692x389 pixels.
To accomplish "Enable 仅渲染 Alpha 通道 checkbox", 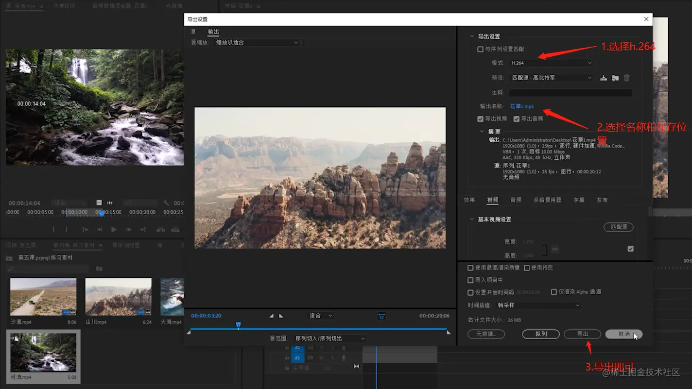I will (554, 292).
